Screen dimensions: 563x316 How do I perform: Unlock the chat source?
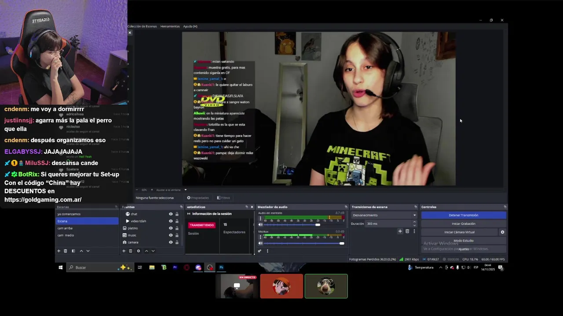tap(177, 214)
